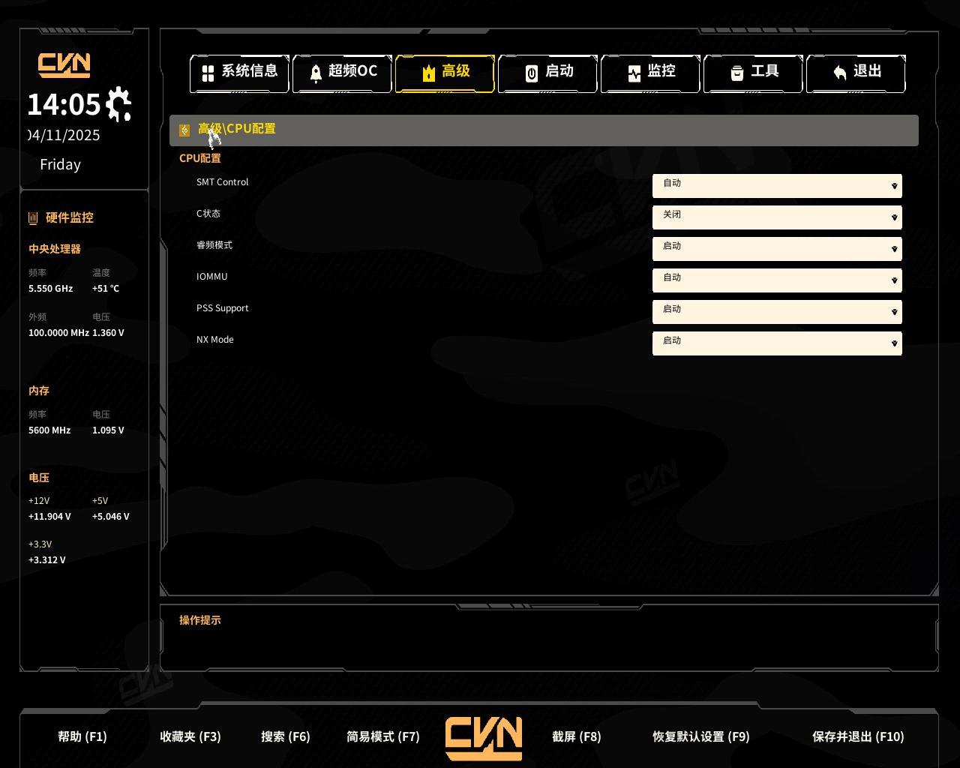The height and width of the screenshot is (768, 960).
Task: Select the 高级 tab
Action: 445,73
